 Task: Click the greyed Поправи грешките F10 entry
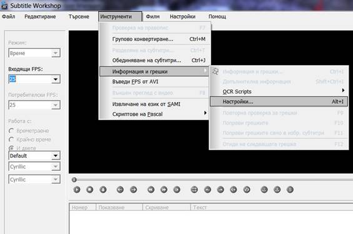(279, 123)
